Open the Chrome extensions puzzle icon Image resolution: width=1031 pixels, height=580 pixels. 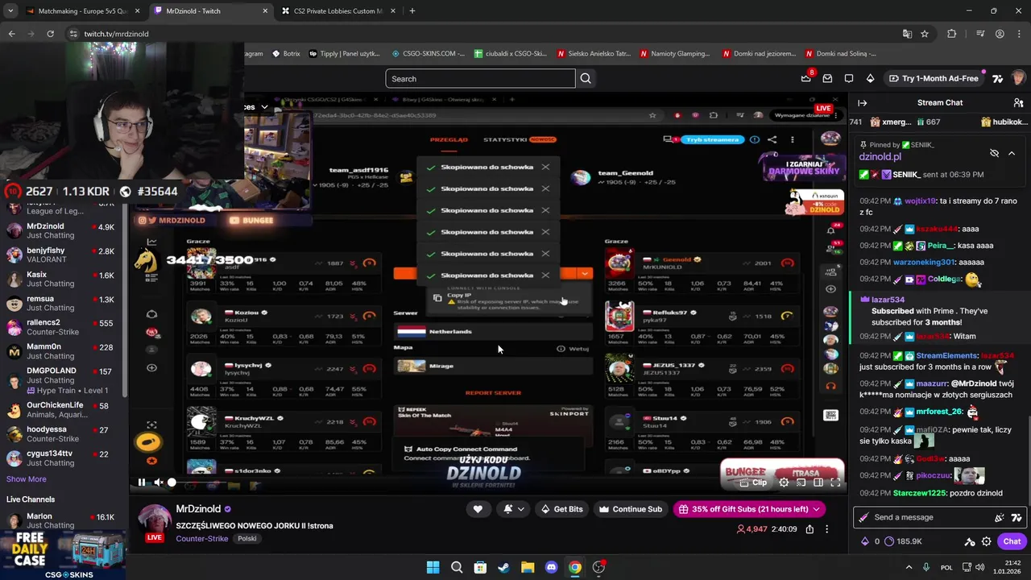click(951, 34)
